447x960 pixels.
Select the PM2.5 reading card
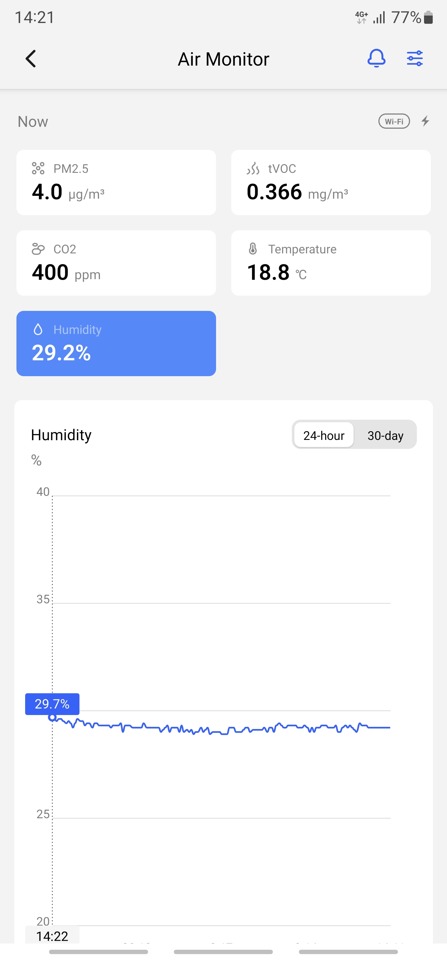coord(116,182)
